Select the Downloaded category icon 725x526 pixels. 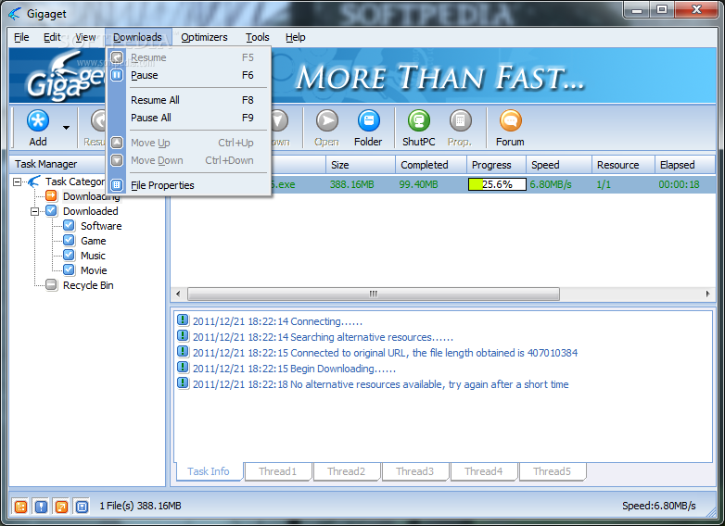pyautogui.click(x=51, y=210)
